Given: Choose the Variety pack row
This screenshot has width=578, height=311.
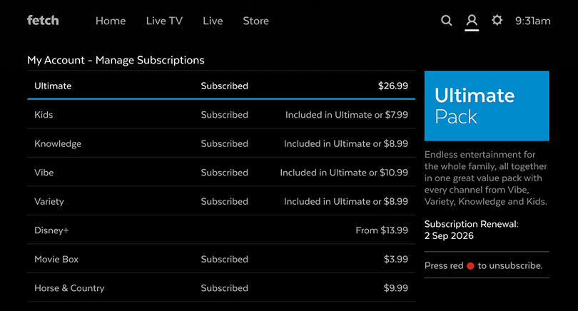Looking at the screenshot, I should point(221,201).
